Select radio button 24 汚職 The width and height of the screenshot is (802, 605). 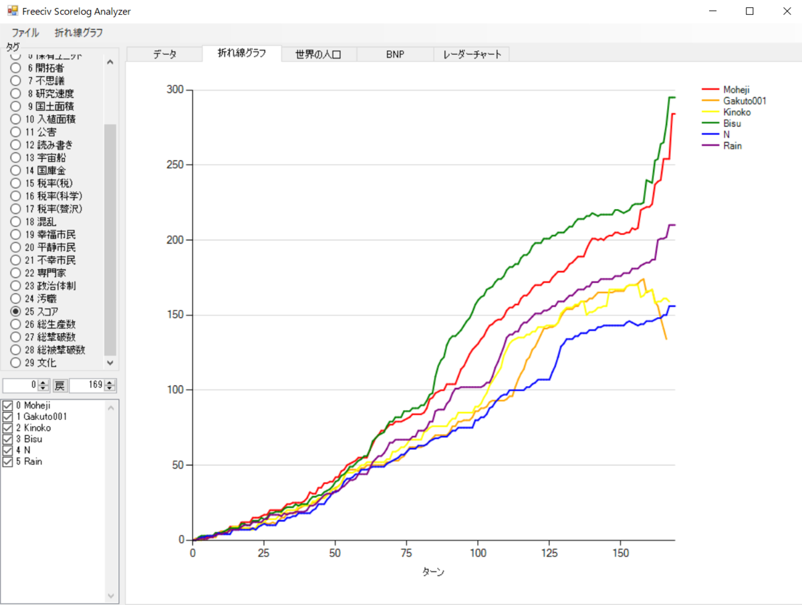15,298
